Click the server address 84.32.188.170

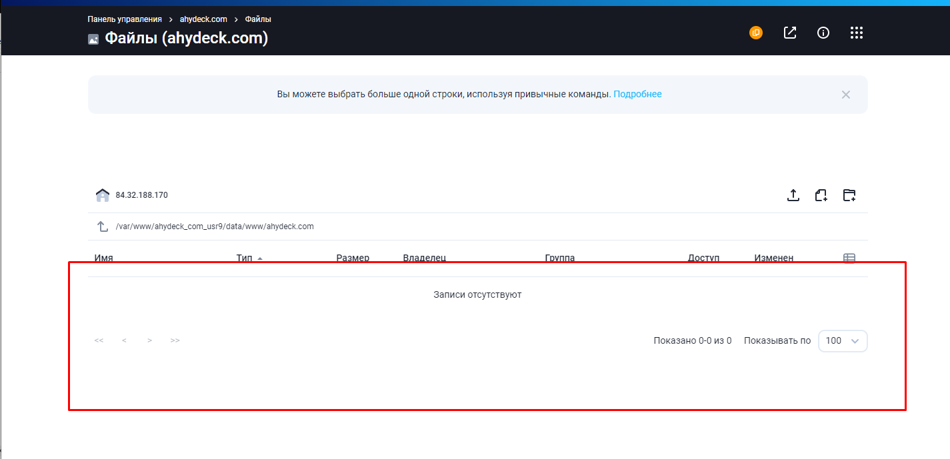tap(142, 195)
